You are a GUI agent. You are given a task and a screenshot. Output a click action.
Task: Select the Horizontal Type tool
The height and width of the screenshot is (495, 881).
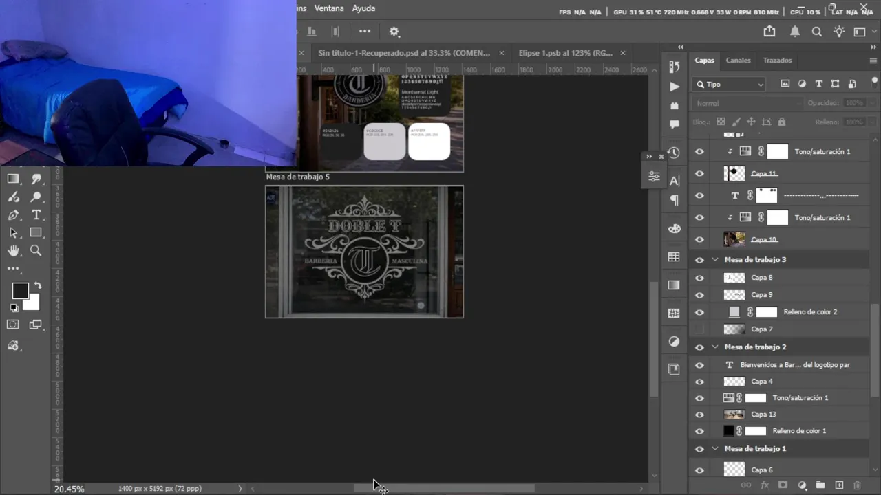36,215
